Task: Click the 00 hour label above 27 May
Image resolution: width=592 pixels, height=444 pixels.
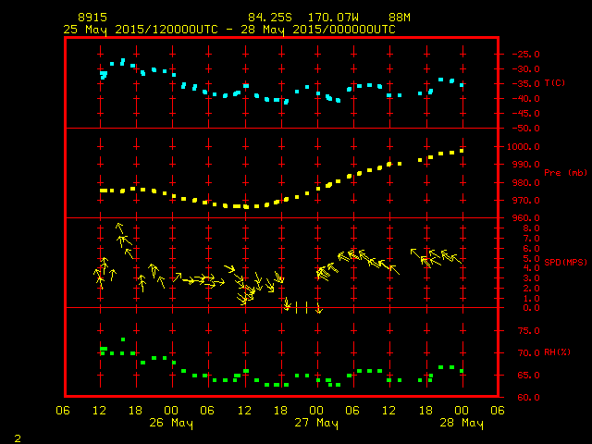Action: point(316,411)
